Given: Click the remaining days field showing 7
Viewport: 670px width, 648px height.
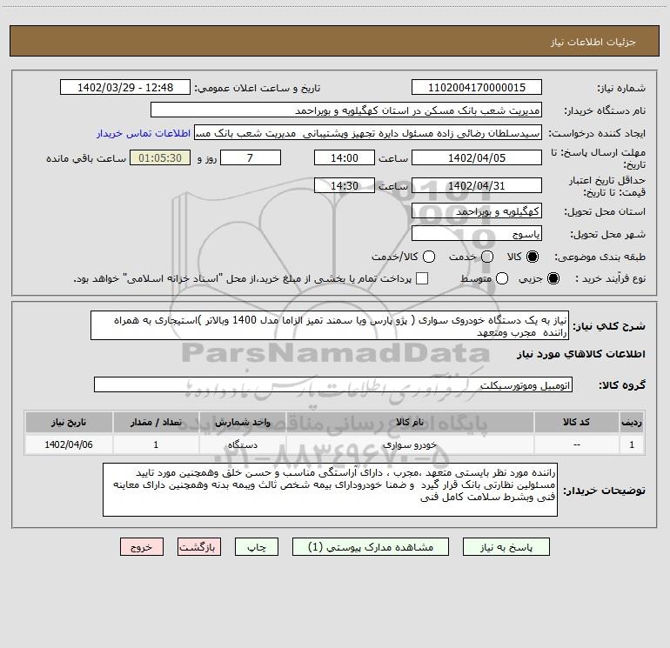Looking at the screenshot, I should click(251, 157).
